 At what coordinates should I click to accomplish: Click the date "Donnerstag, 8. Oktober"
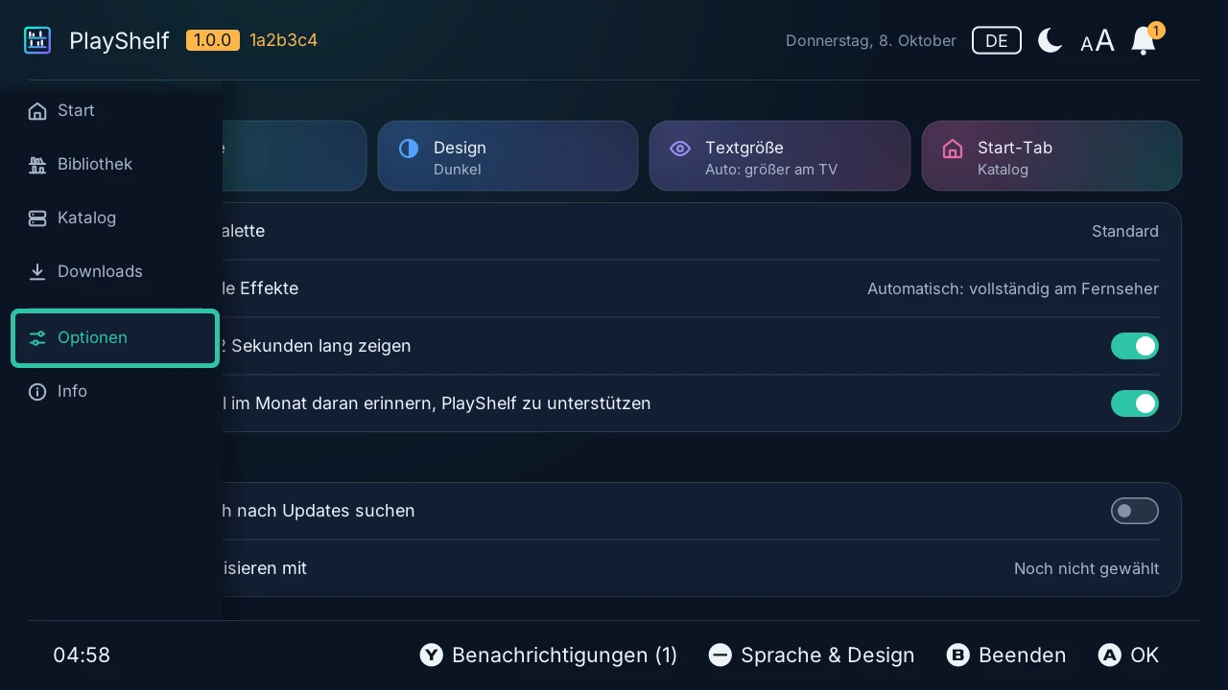[x=871, y=41]
